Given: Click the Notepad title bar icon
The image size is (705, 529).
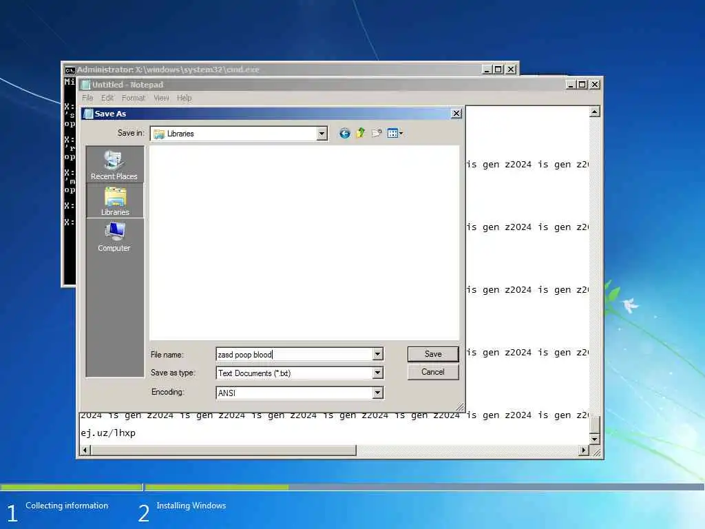Looking at the screenshot, I should (x=86, y=85).
